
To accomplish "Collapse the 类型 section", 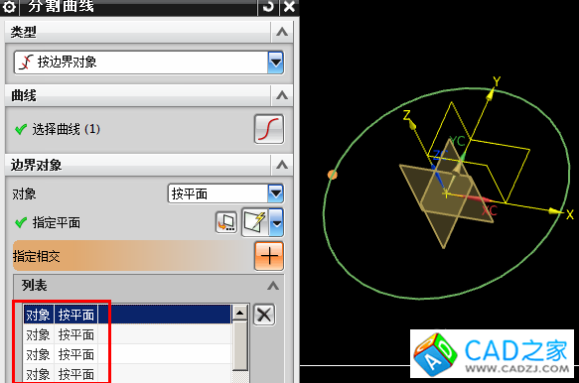I will pos(282,32).
